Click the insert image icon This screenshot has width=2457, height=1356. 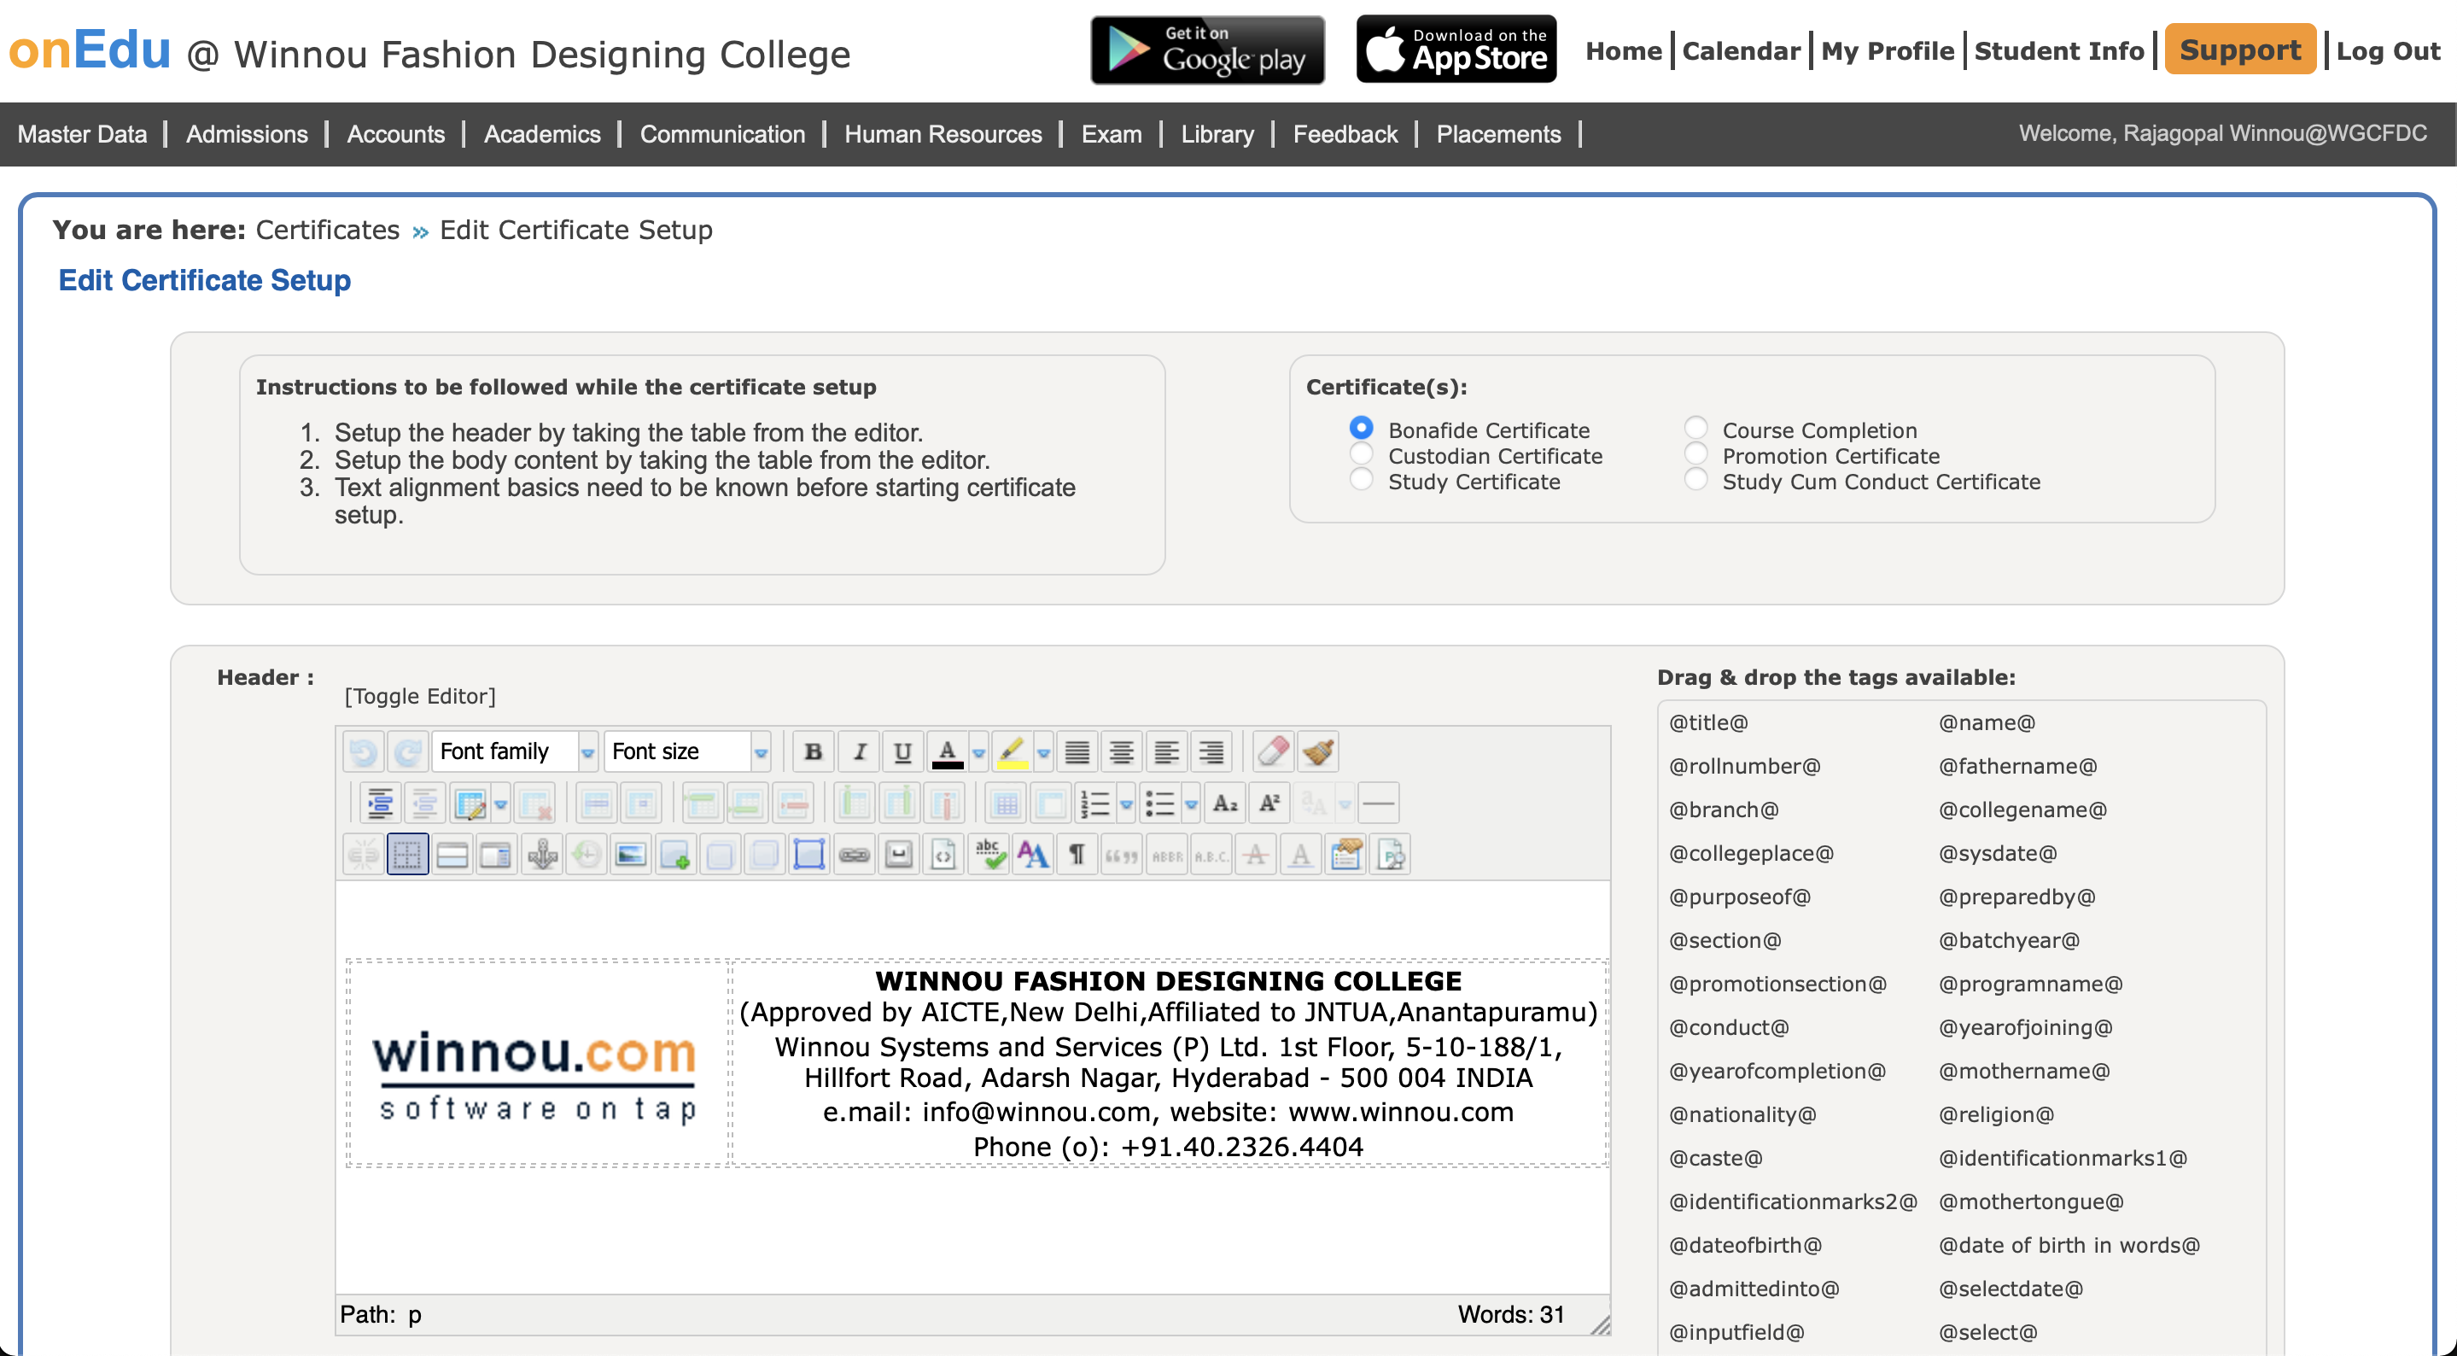coord(630,854)
